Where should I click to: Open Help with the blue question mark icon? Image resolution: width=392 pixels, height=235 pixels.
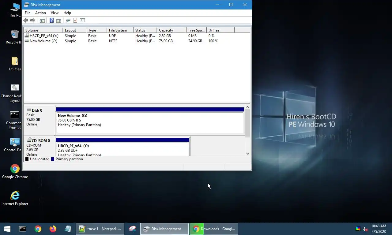pyautogui.click(x=51, y=20)
